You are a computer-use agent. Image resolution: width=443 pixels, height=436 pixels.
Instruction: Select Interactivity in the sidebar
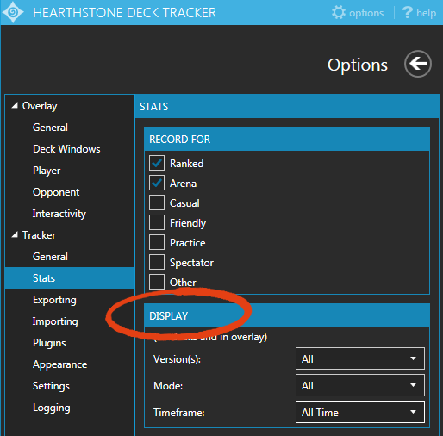point(59,214)
